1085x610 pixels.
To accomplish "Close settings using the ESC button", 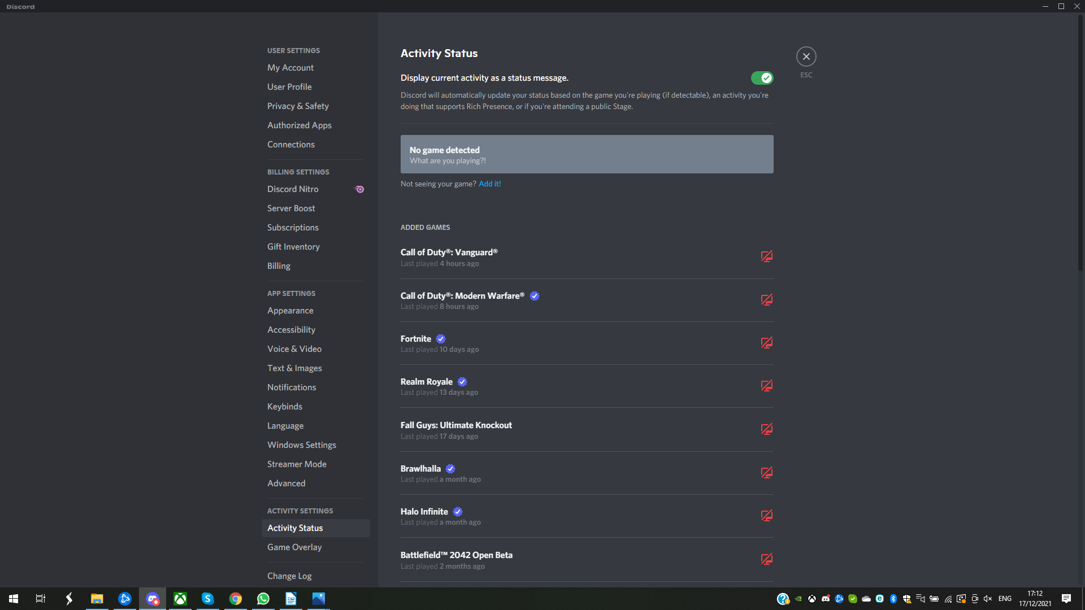I will 806,56.
